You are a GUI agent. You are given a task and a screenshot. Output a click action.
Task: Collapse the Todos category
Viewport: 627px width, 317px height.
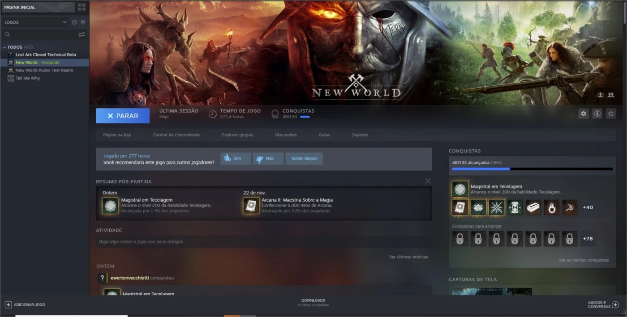click(x=4, y=47)
